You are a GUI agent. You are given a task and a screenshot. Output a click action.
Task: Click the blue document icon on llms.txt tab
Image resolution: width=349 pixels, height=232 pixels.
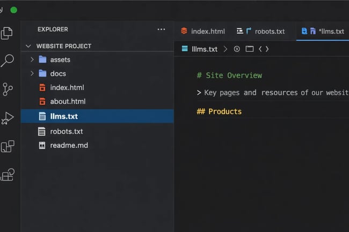(x=304, y=31)
